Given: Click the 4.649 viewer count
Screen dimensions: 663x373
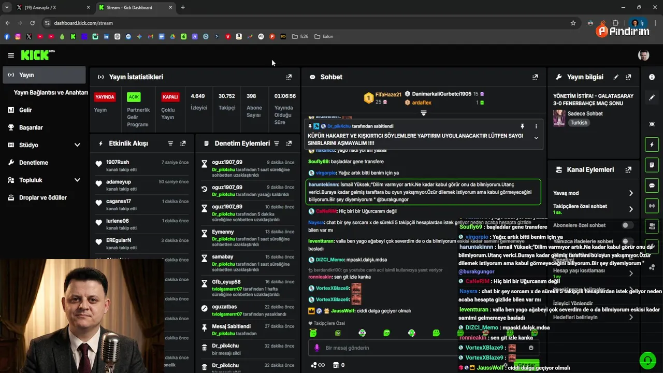Looking at the screenshot, I should pyautogui.click(x=198, y=96).
